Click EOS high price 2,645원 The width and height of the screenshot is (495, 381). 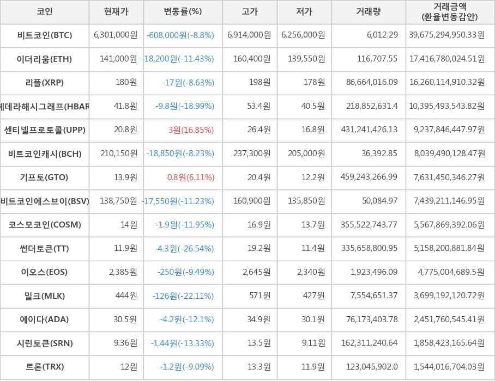pyautogui.click(x=257, y=272)
